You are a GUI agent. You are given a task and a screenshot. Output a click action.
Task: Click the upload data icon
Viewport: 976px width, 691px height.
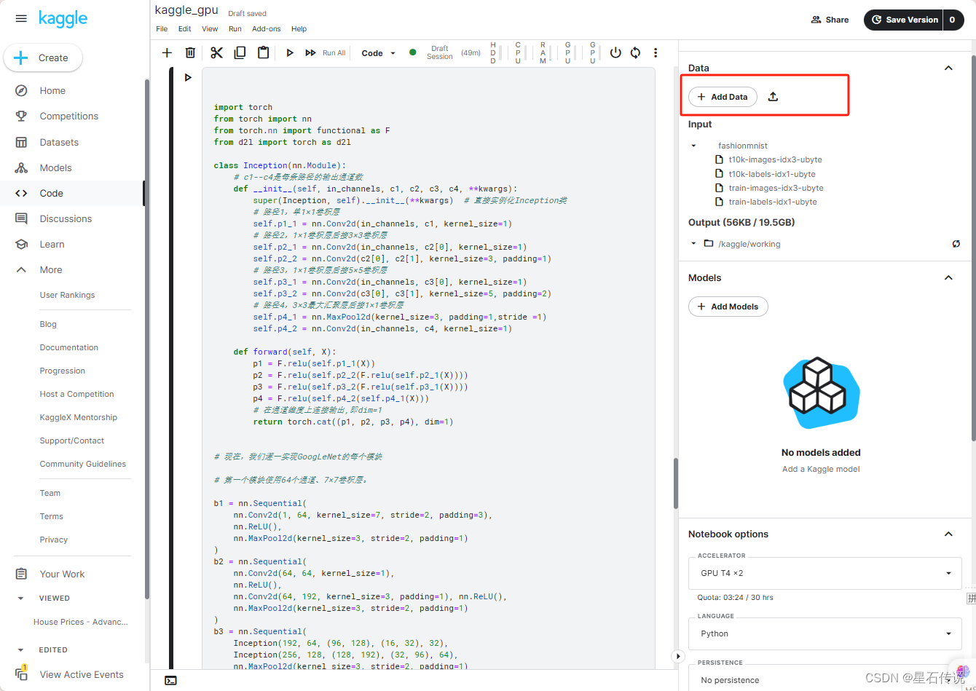click(774, 96)
